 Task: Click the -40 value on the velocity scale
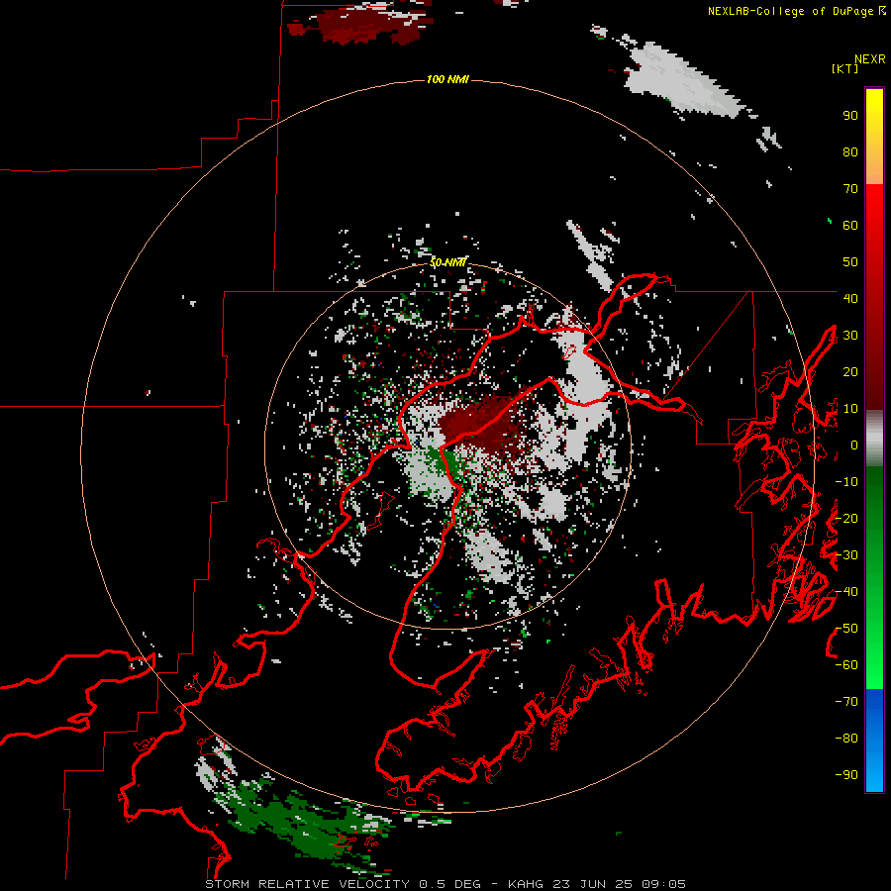click(x=846, y=592)
